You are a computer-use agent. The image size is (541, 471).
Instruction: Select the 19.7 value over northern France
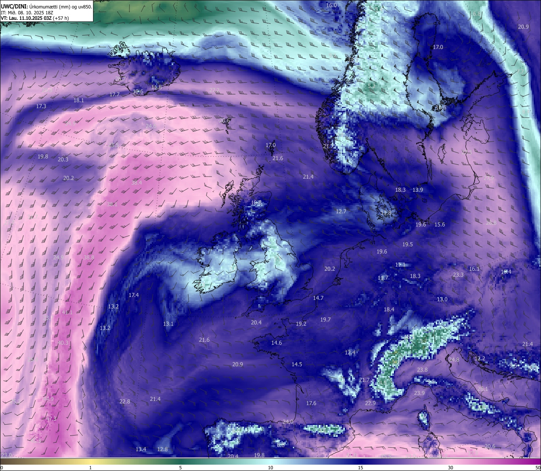coord(325,319)
